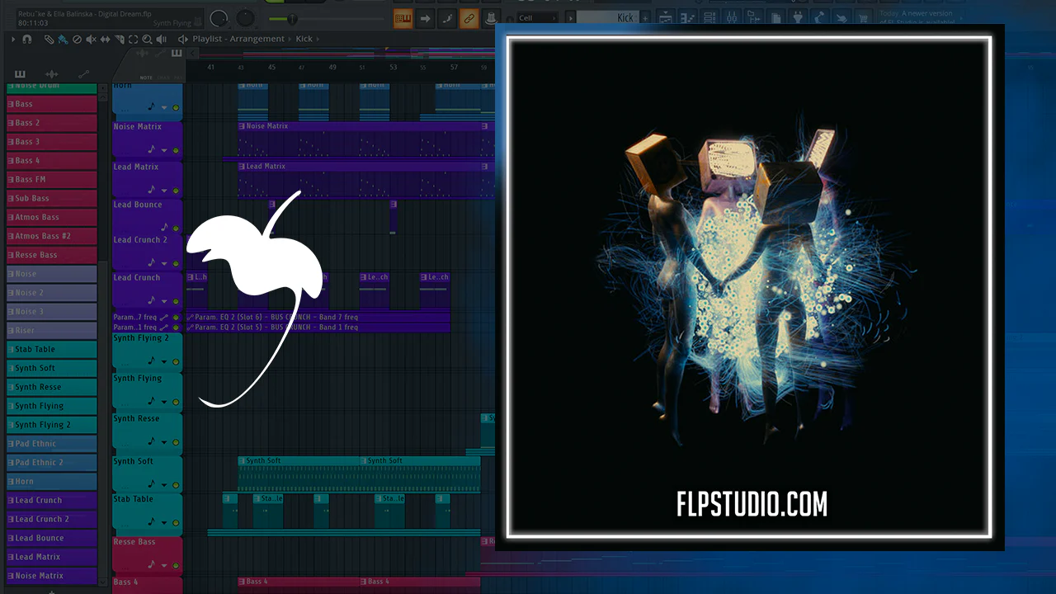This screenshot has width=1056, height=594.
Task: Select the Sub Bass pattern
Action: (x=52, y=199)
